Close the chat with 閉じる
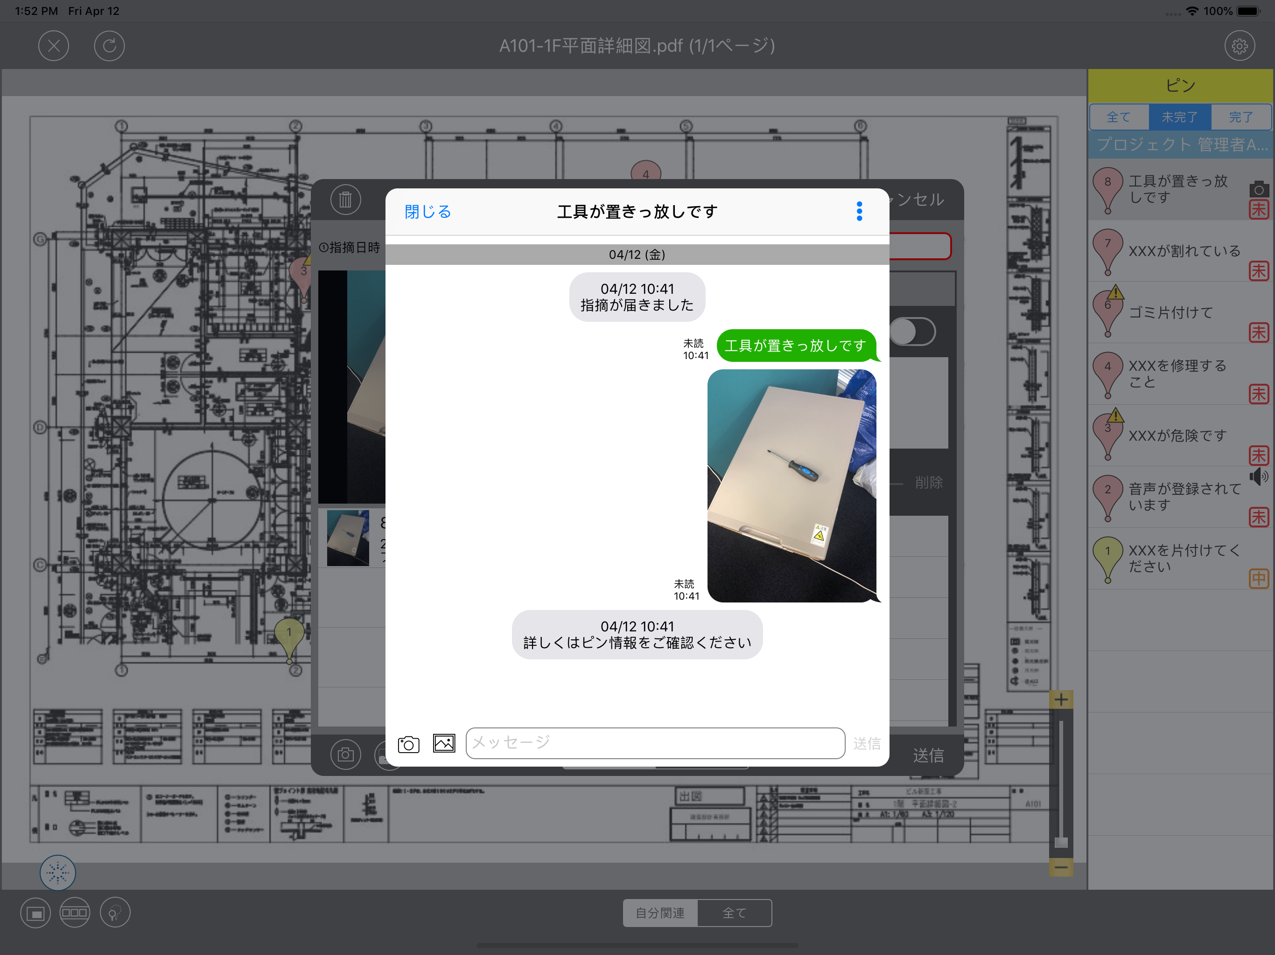 tap(427, 211)
